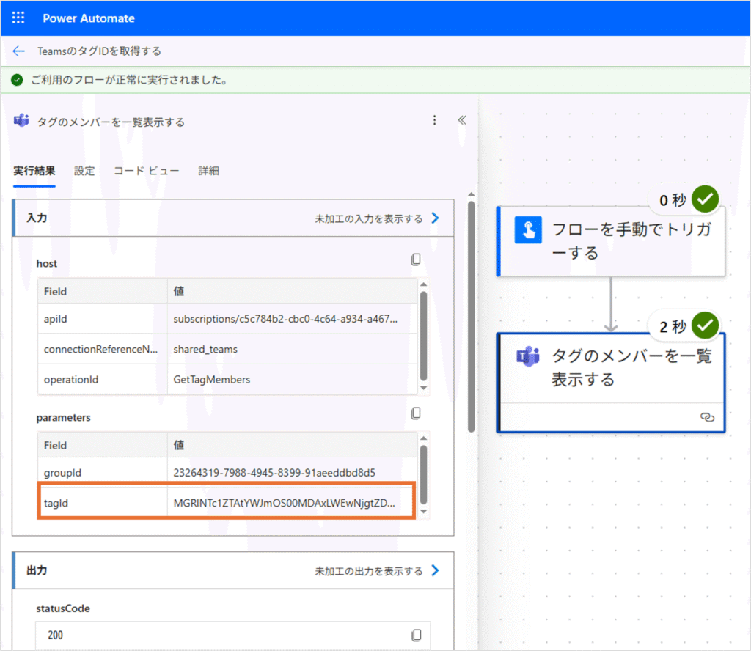Click the statusCode 200 output field
This screenshot has height=651, width=751.
tap(232, 635)
